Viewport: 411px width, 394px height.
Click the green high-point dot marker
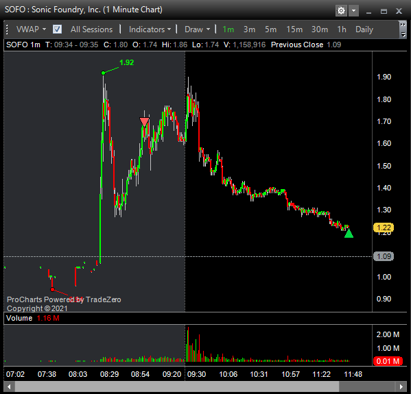pos(103,73)
